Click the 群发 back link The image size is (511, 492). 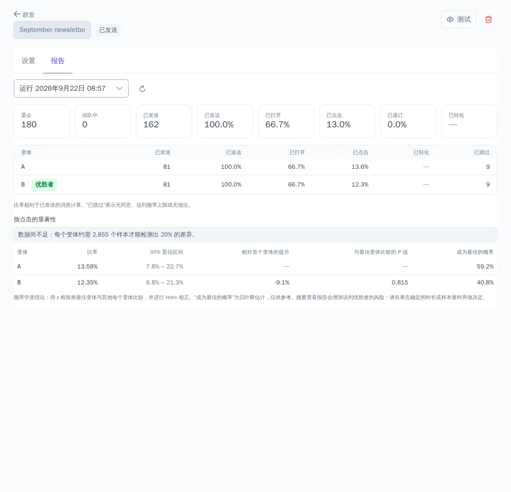24,14
